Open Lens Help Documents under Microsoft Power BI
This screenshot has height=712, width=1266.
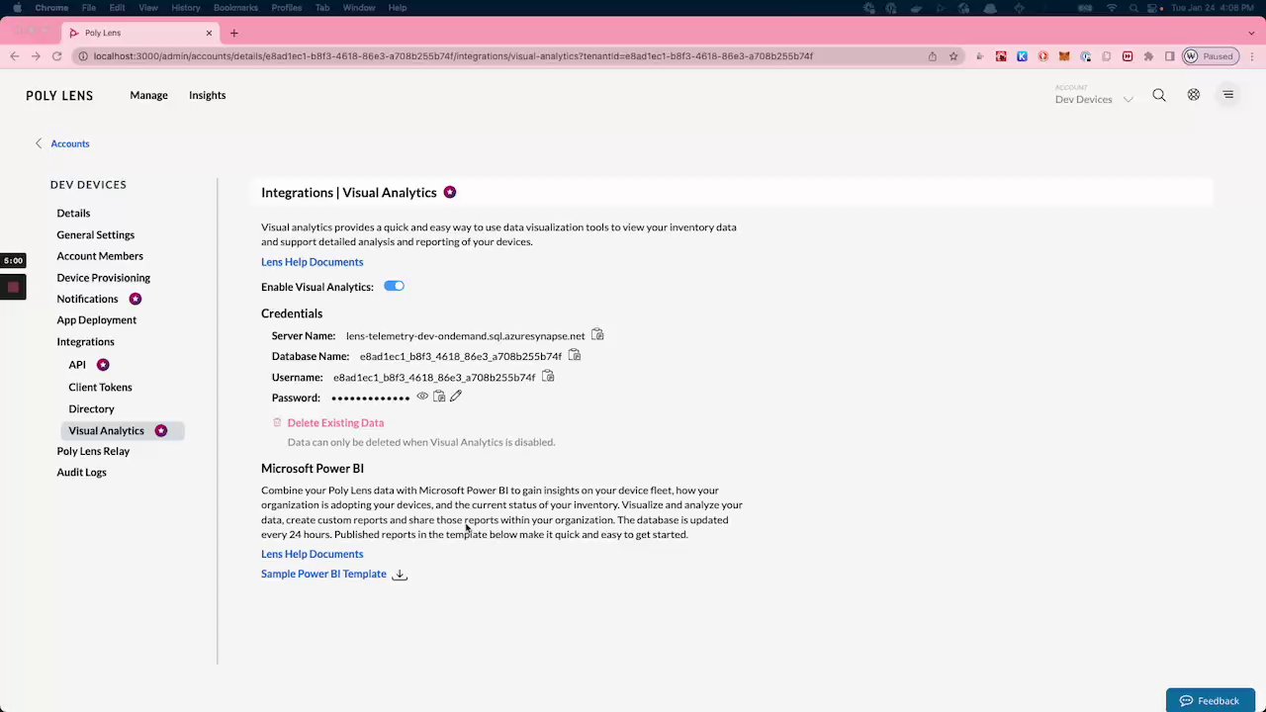[312, 554]
